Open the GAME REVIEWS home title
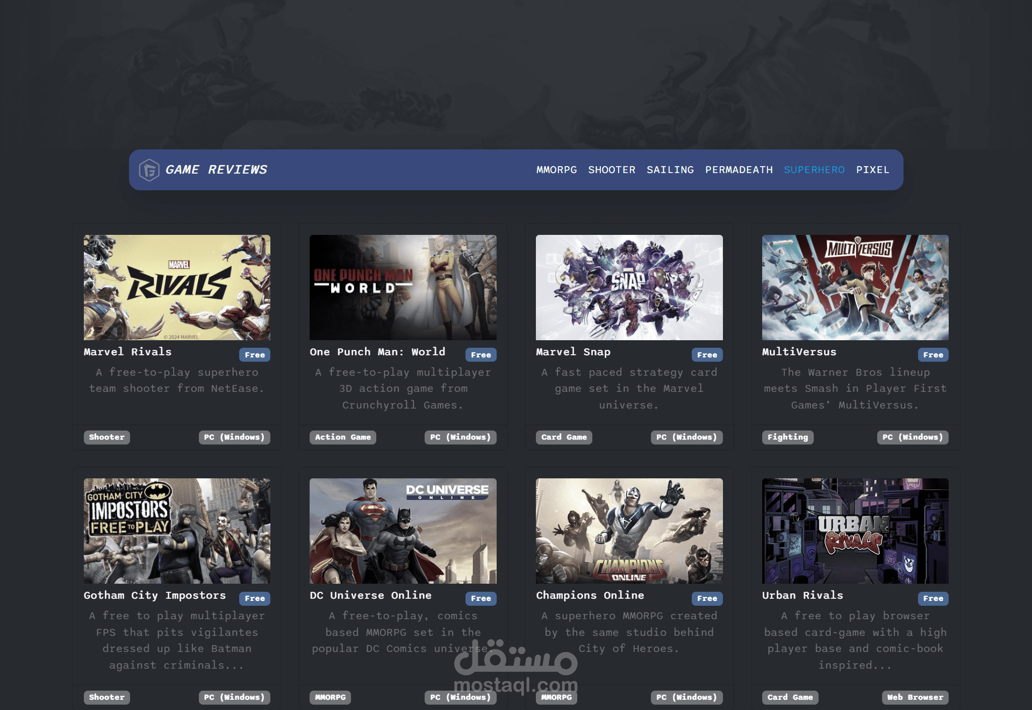This screenshot has width=1032, height=710. click(x=216, y=170)
